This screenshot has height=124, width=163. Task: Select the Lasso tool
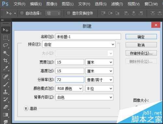click(x=6, y=45)
